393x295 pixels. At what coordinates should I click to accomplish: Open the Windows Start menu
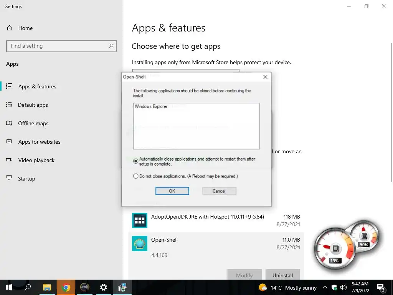(x=9, y=287)
